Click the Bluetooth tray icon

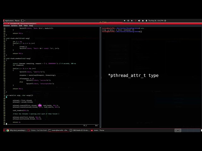pyautogui.click(x=132, y=21)
